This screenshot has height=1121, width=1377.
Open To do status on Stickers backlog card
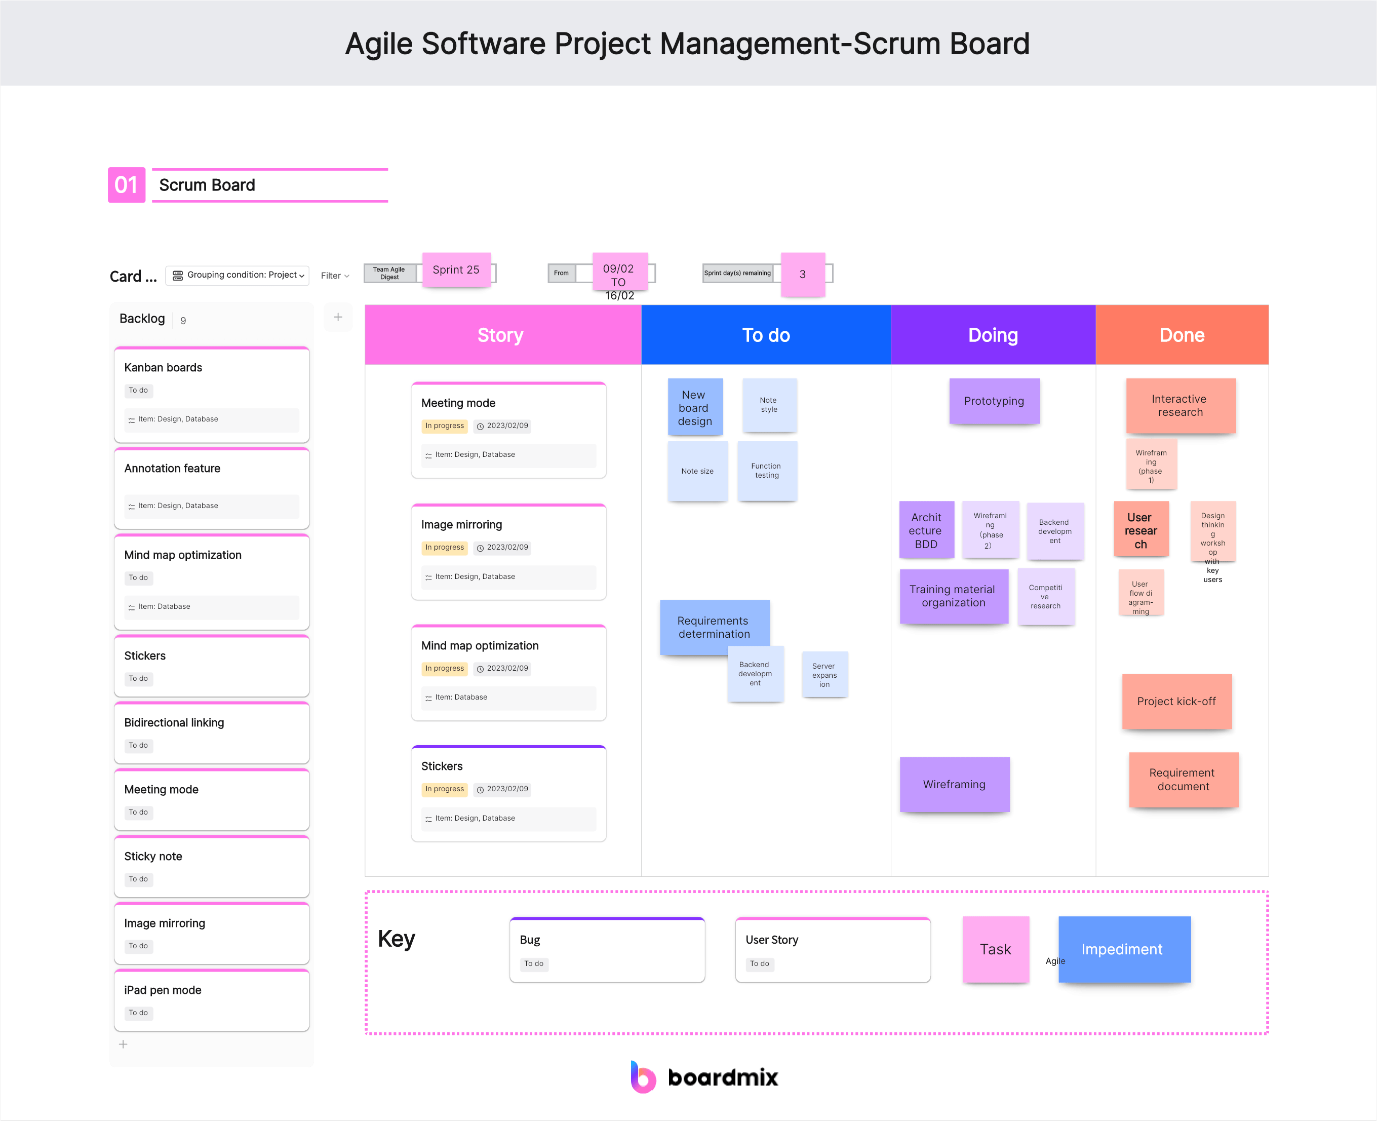[138, 679]
